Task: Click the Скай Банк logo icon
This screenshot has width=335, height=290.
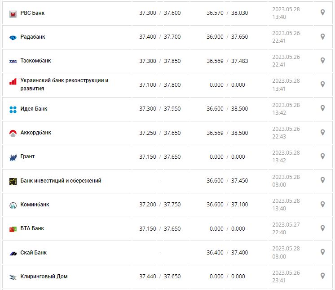Action: coord(13,253)
